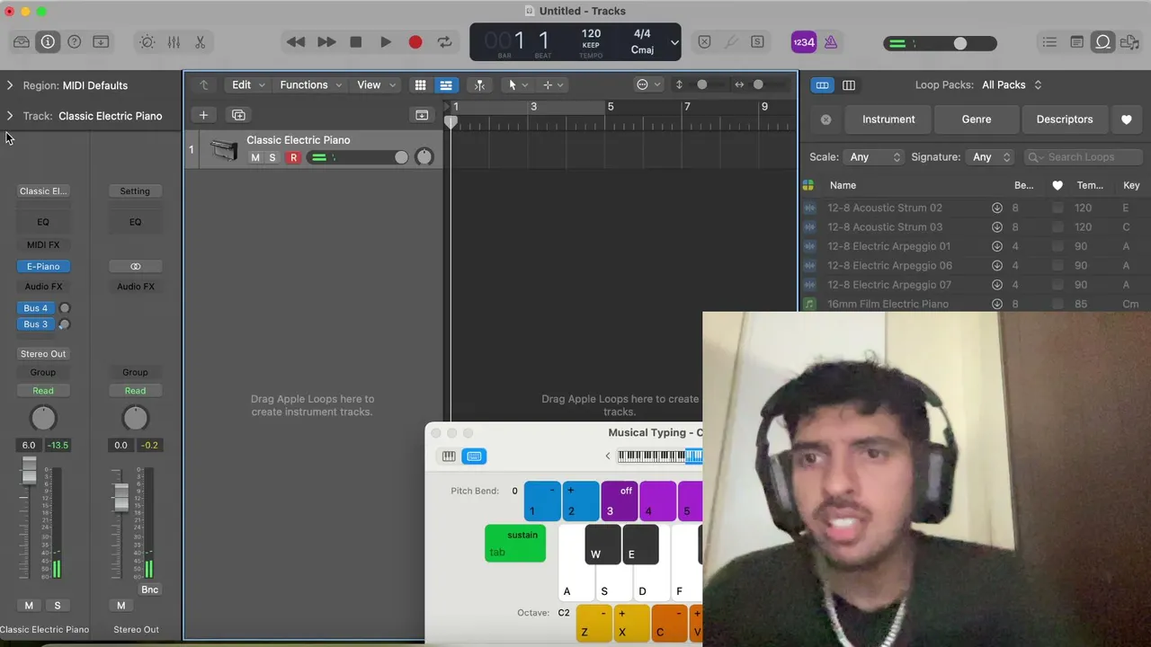1151x647 pixels.
Task: Toggle the green sustain tab key
Action: click(x=515, y=544)
